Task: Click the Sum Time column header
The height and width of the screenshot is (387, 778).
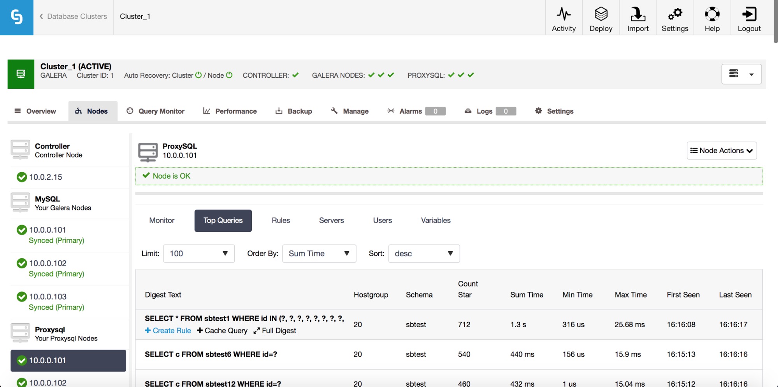Action: click(527, 295)
